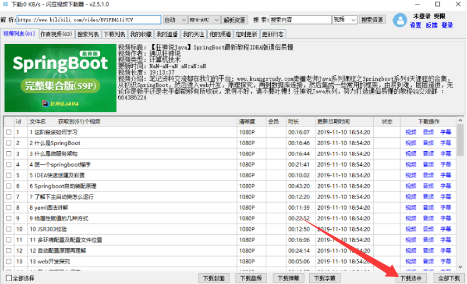
Task: Go to the 定时更新 tab
Action: click(x=245, y=34)
